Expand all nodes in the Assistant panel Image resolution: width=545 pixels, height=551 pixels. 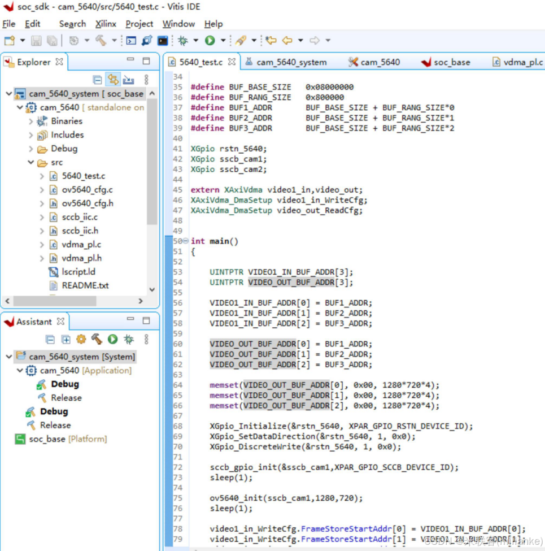click(x=65, y=340)
